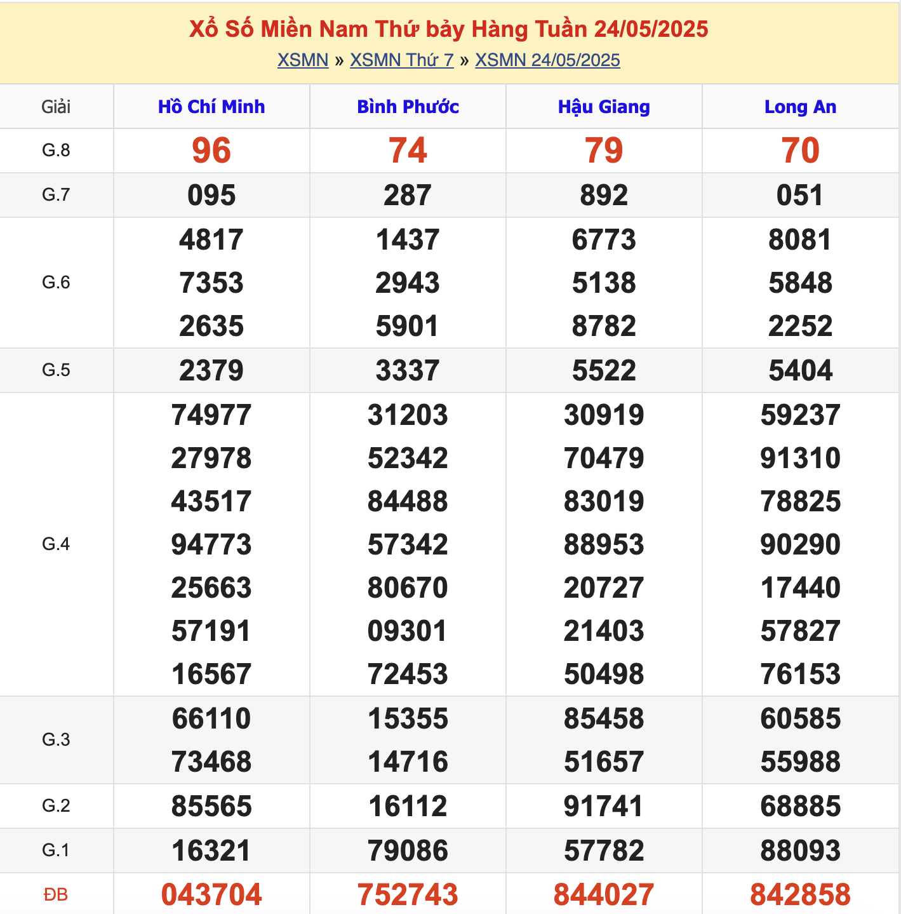Click the G.5 number 3337
Image resolution: width=901 pixels, height=914 pixels.
tap(408, 370)
